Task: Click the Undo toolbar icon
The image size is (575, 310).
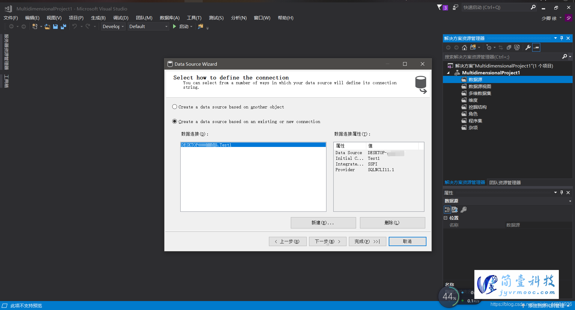Action: coord(75,27)
